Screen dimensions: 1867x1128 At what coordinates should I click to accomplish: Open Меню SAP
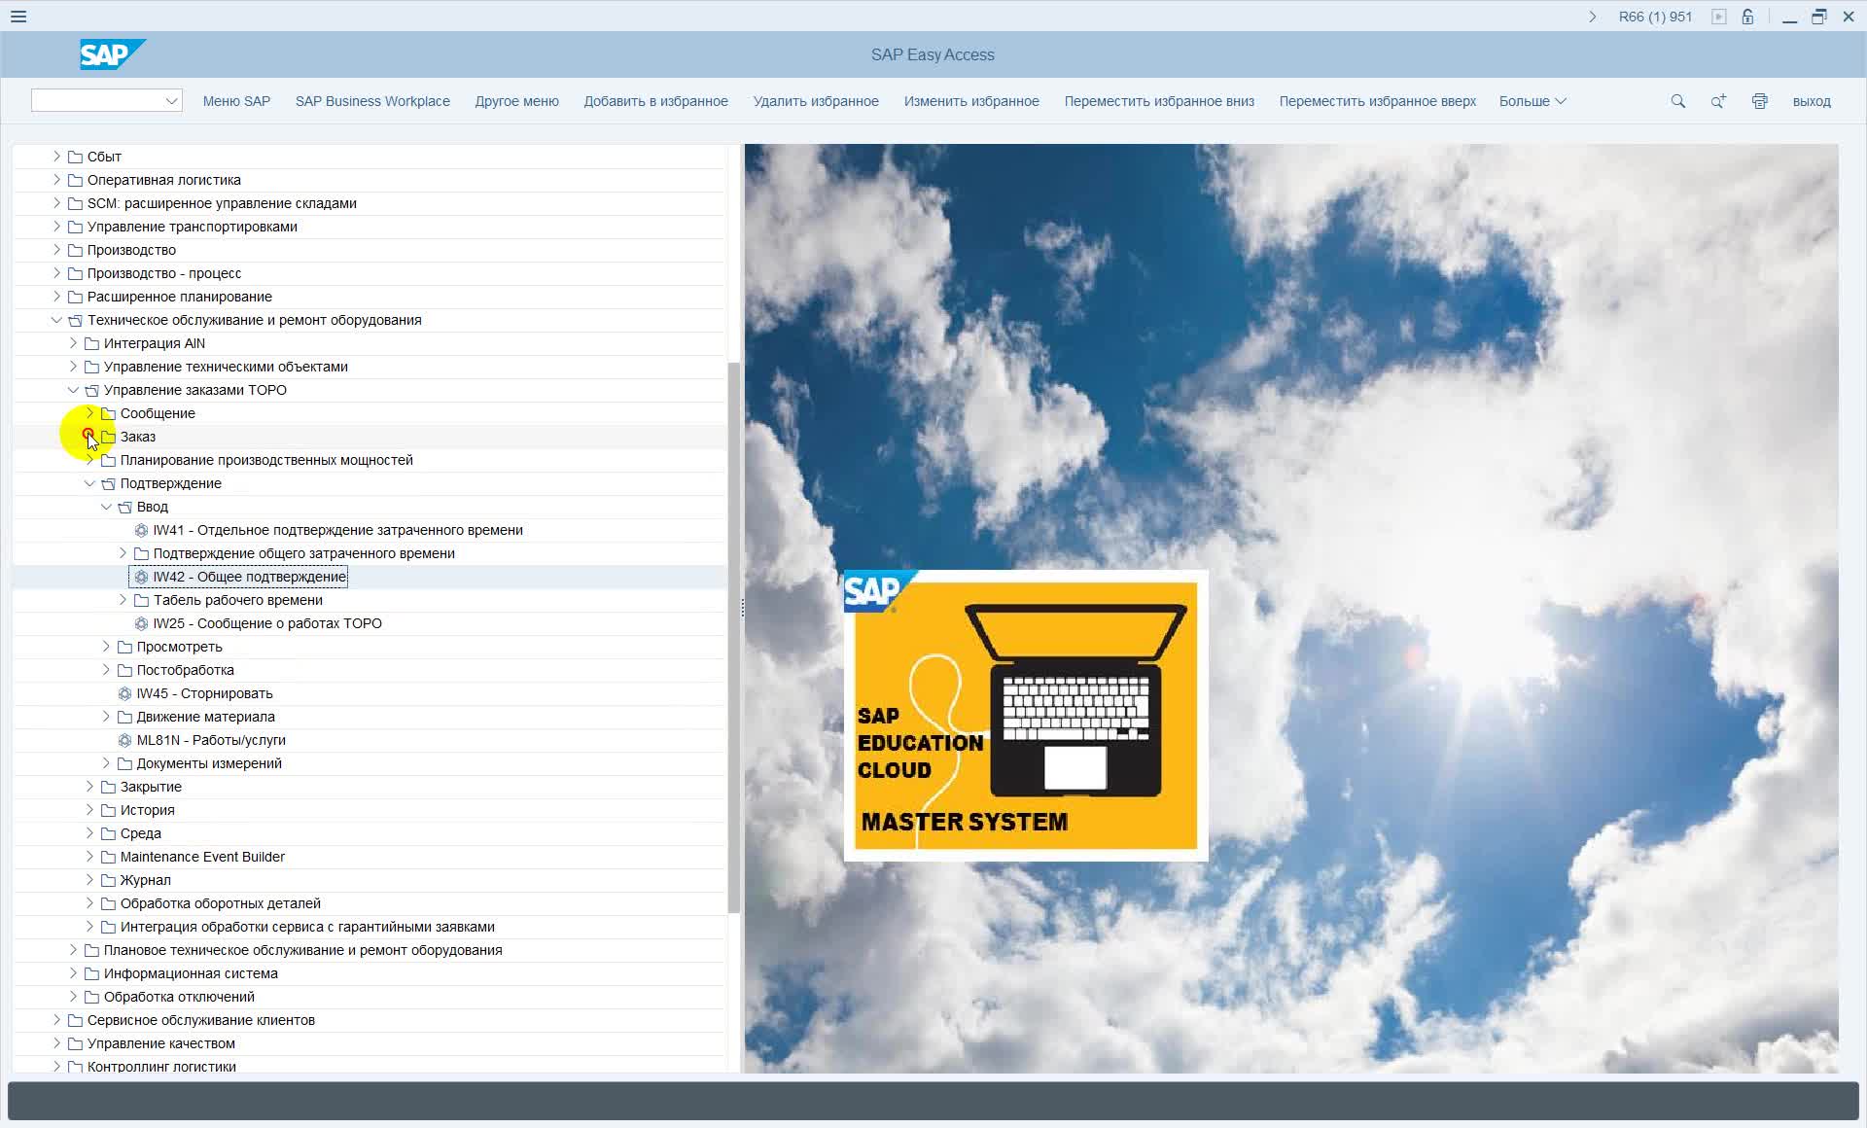(236, 101)
